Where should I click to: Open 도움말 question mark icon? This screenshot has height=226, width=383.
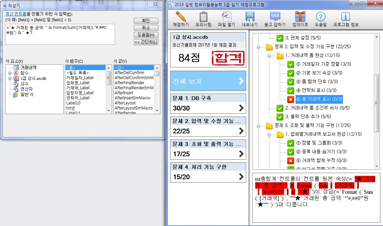pos(321,17)
